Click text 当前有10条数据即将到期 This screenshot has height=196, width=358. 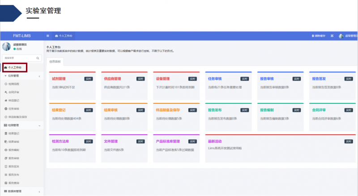[69, 150]
